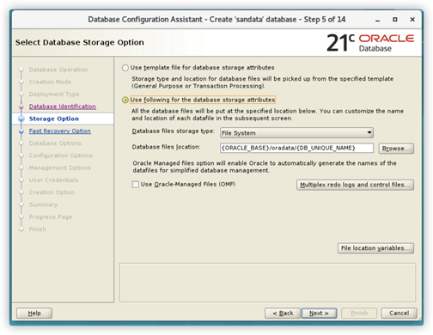
Task: Click the disabled Finish button
Action: (x=359, y=314)
